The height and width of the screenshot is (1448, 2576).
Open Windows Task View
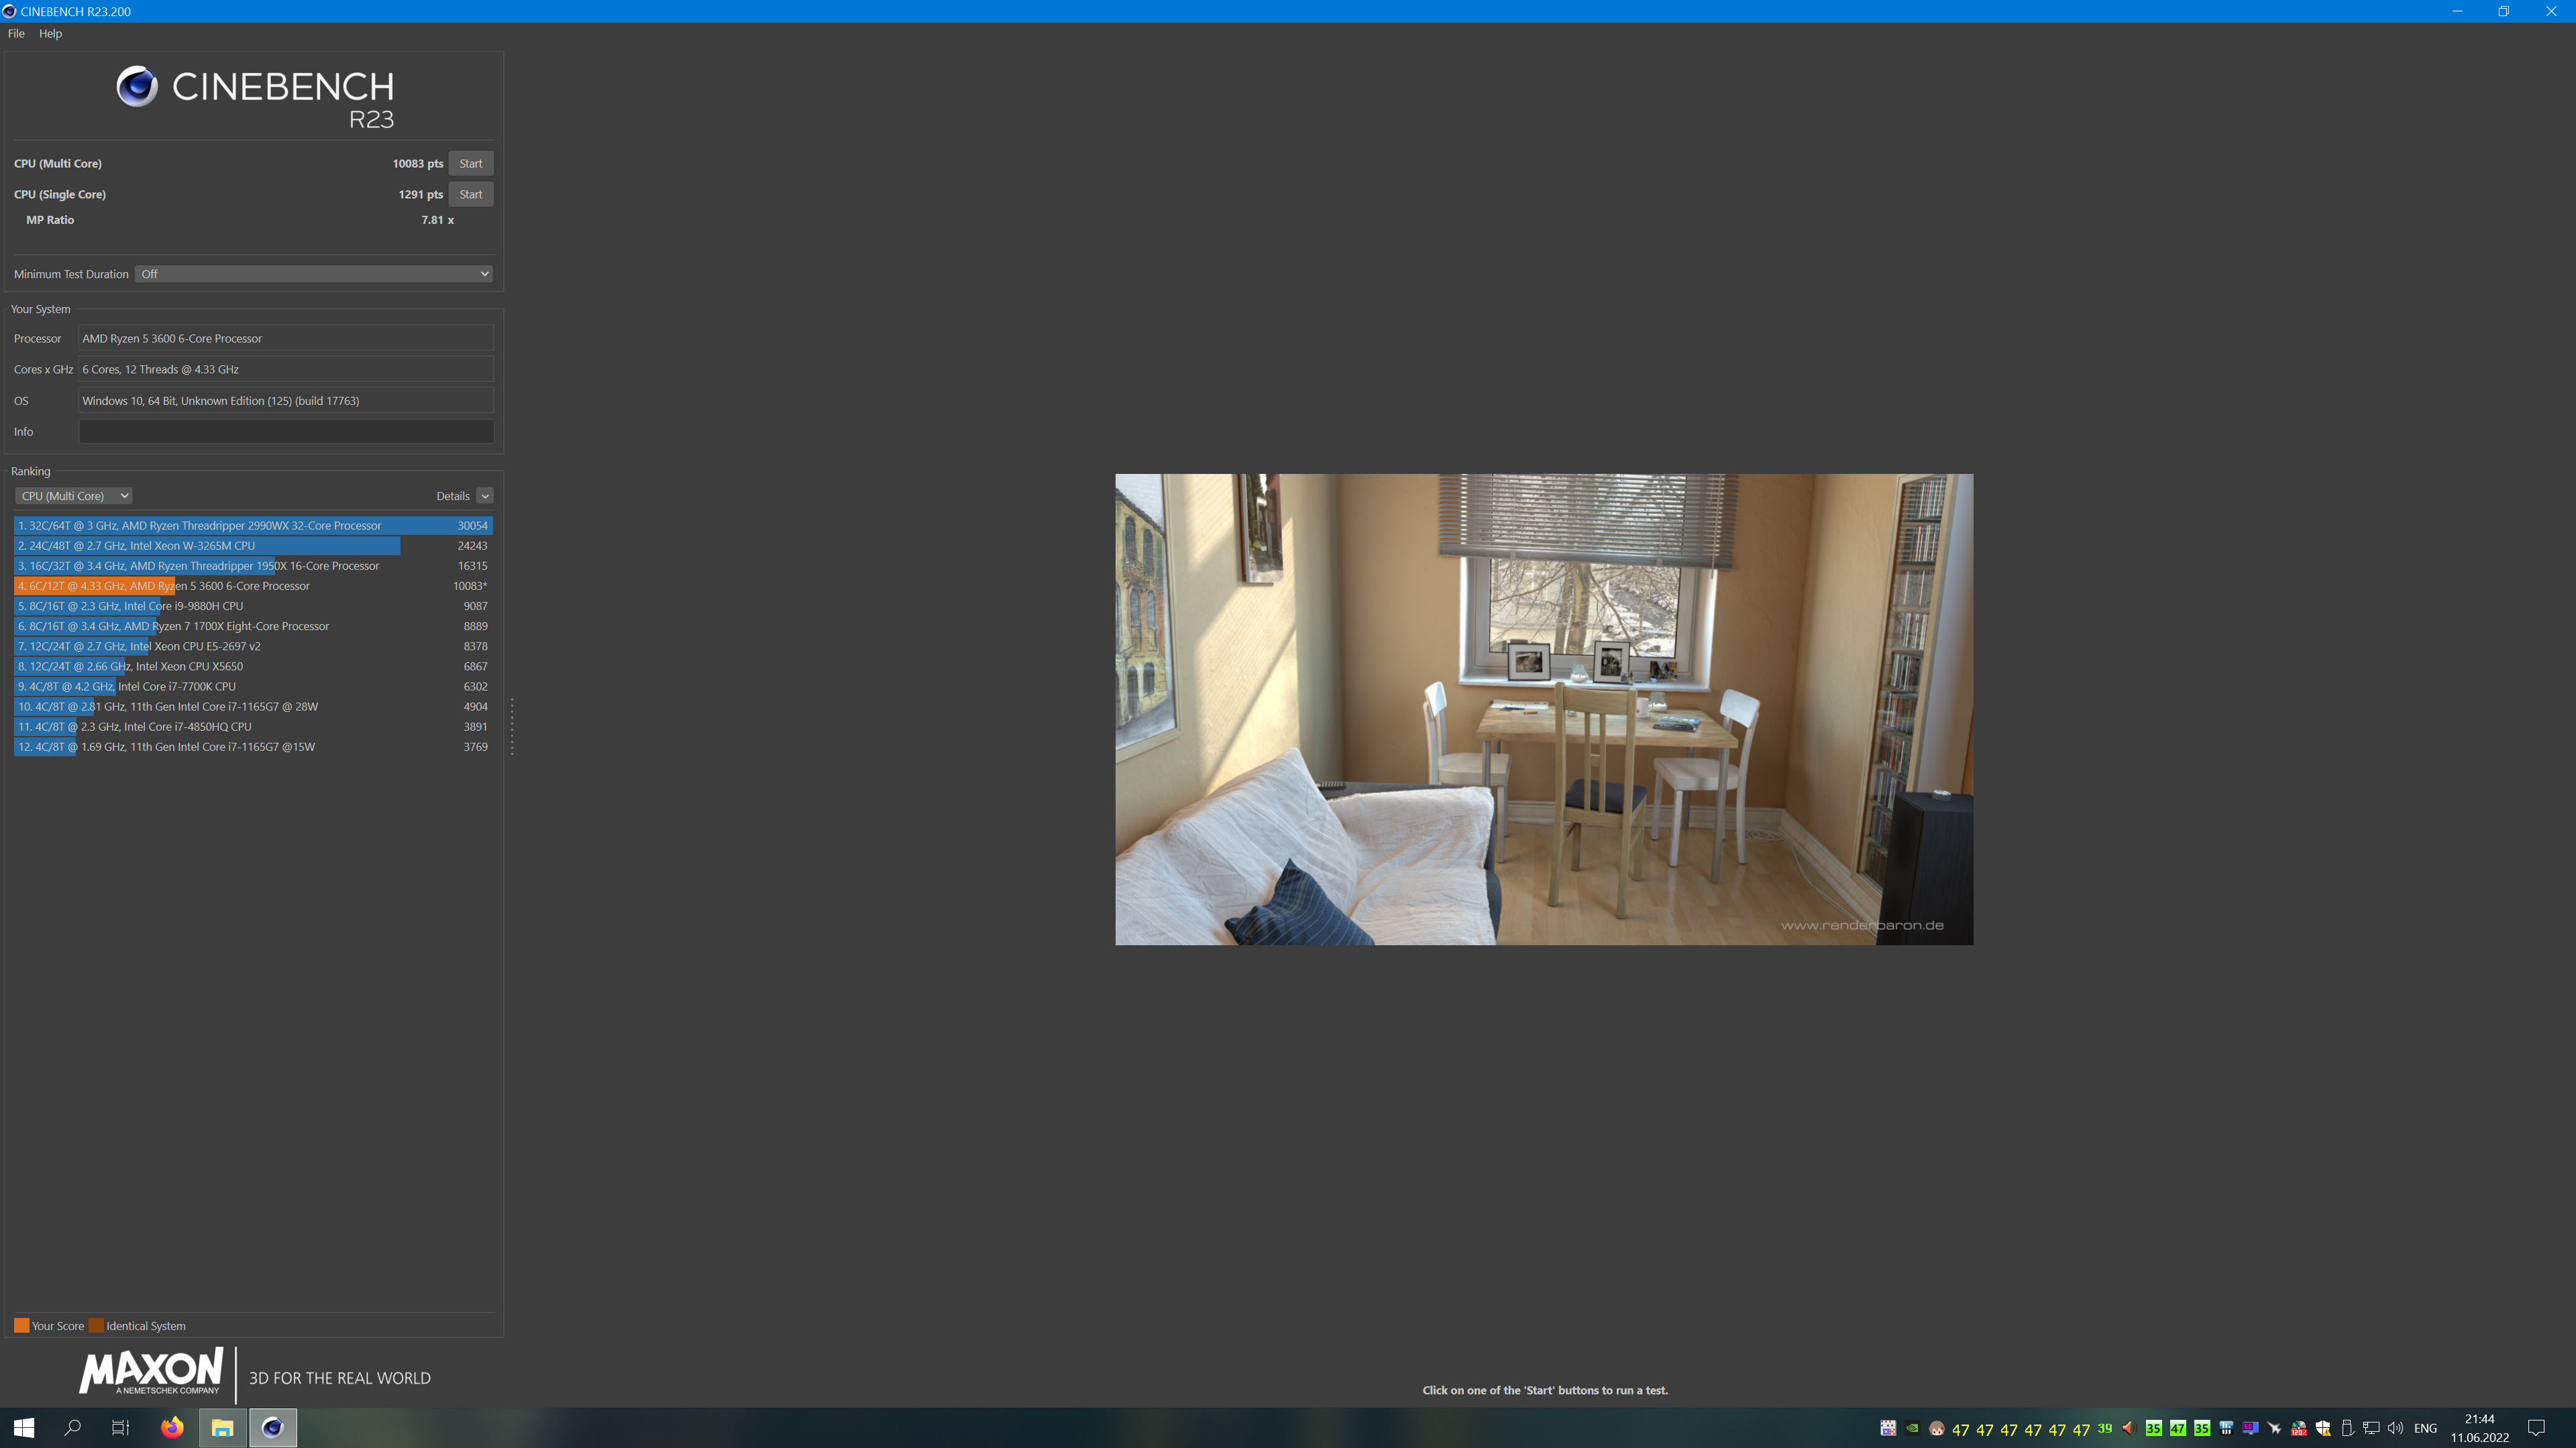[120, 1428]
